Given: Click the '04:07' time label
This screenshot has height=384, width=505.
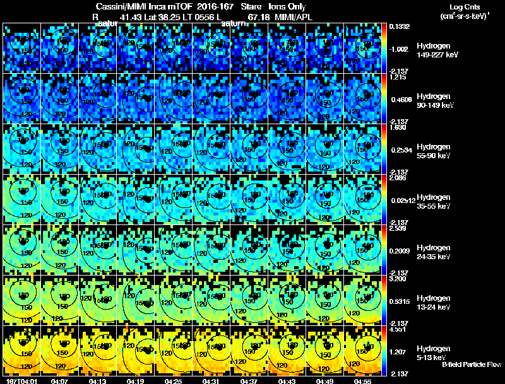Looking at the screenshot, I should click(x=59, y=381).
